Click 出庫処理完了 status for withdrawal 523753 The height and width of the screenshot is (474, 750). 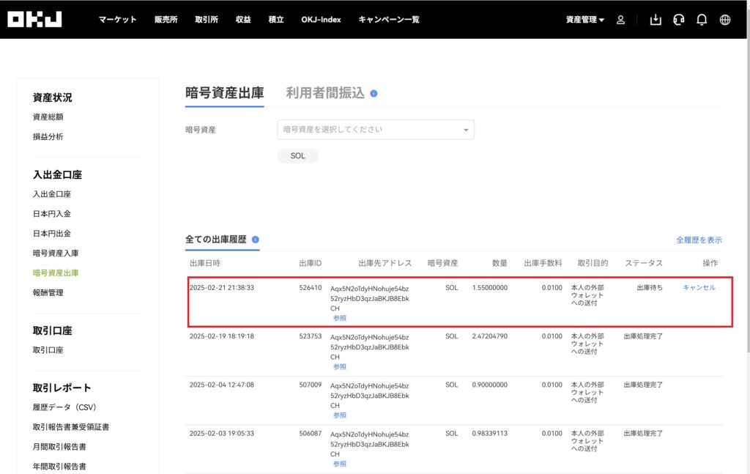click(x=643, y=336)
